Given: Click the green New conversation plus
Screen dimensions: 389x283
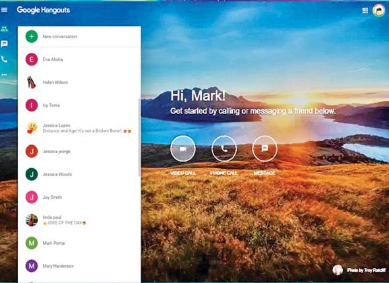Looking at the screenshot, I should tap(32, 36).
